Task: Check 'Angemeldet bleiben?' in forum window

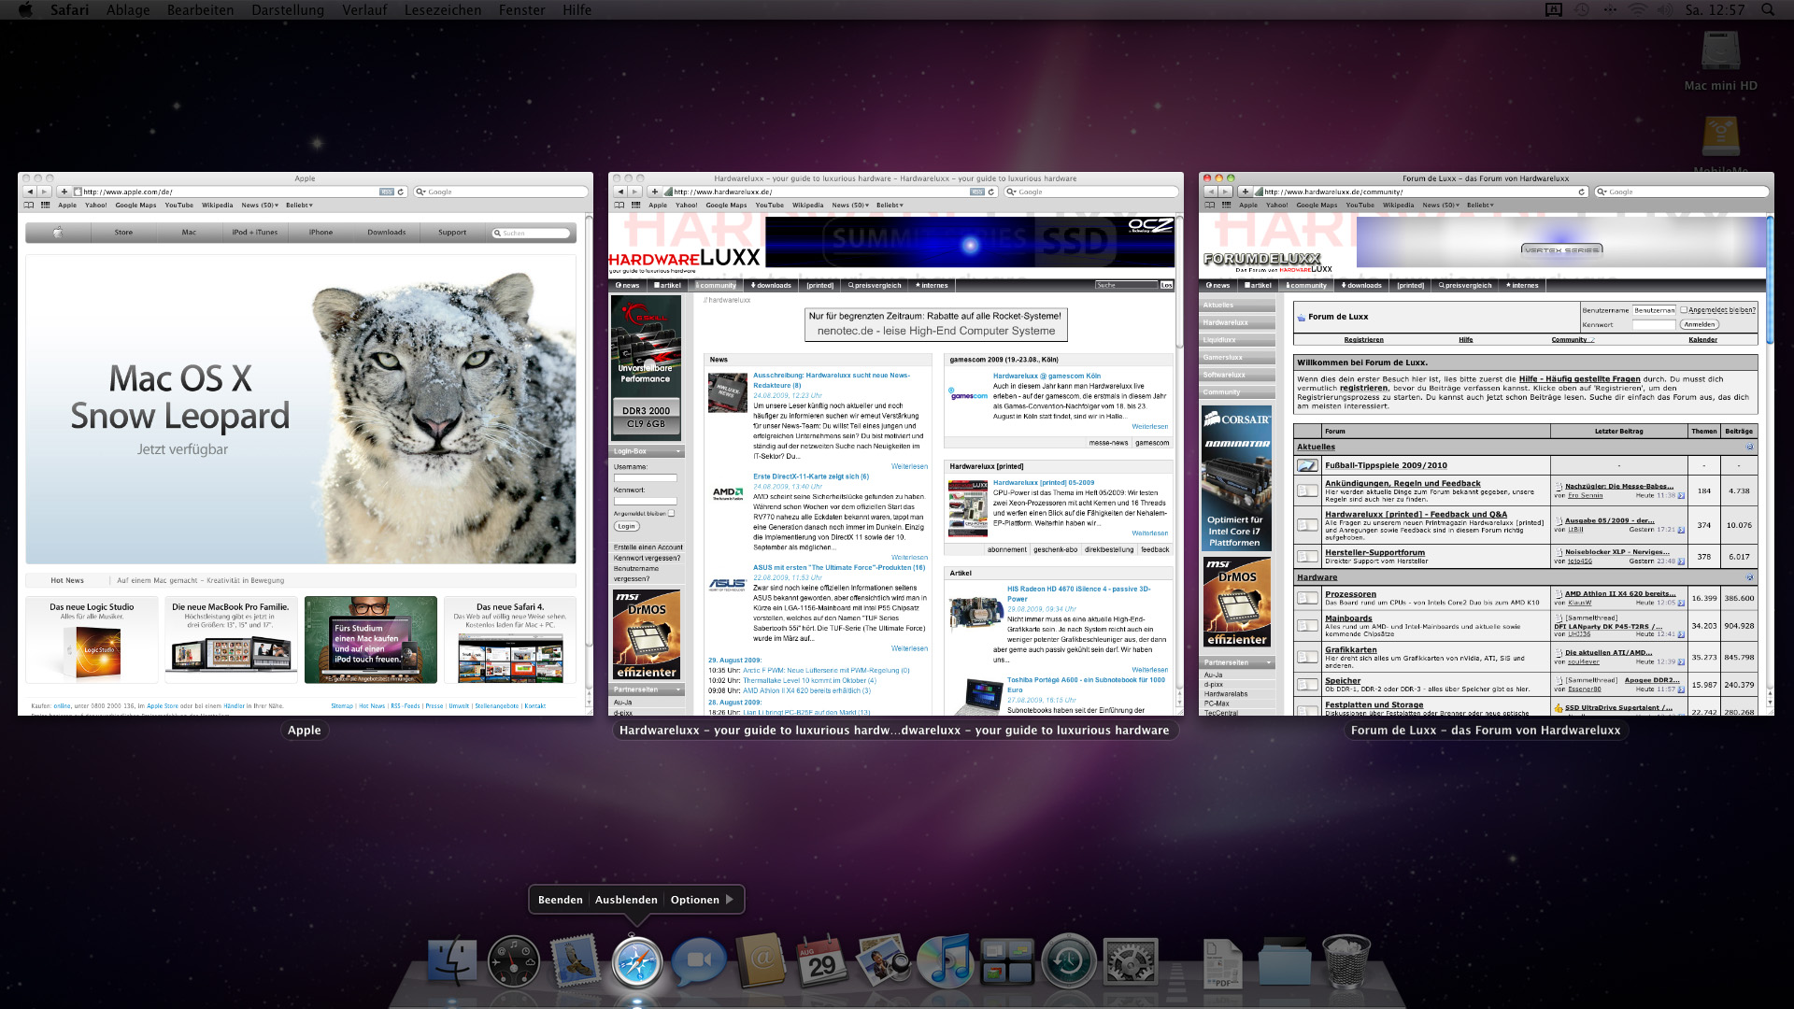Action: click(x=1684, y=309)
